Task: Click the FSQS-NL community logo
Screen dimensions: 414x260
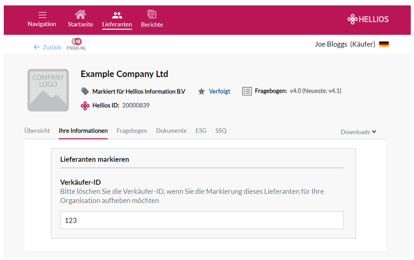Action: (76, 44)
